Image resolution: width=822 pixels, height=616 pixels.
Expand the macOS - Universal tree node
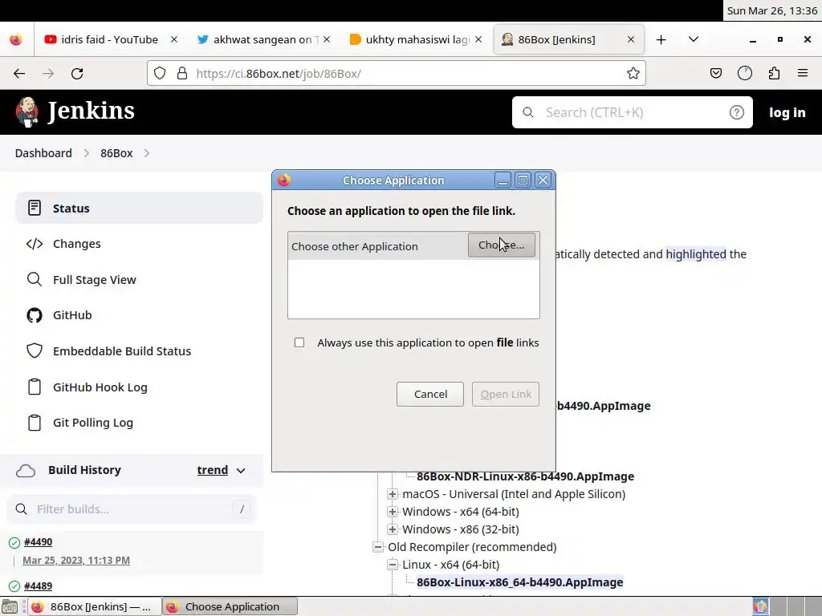click(x=392, y=494)
